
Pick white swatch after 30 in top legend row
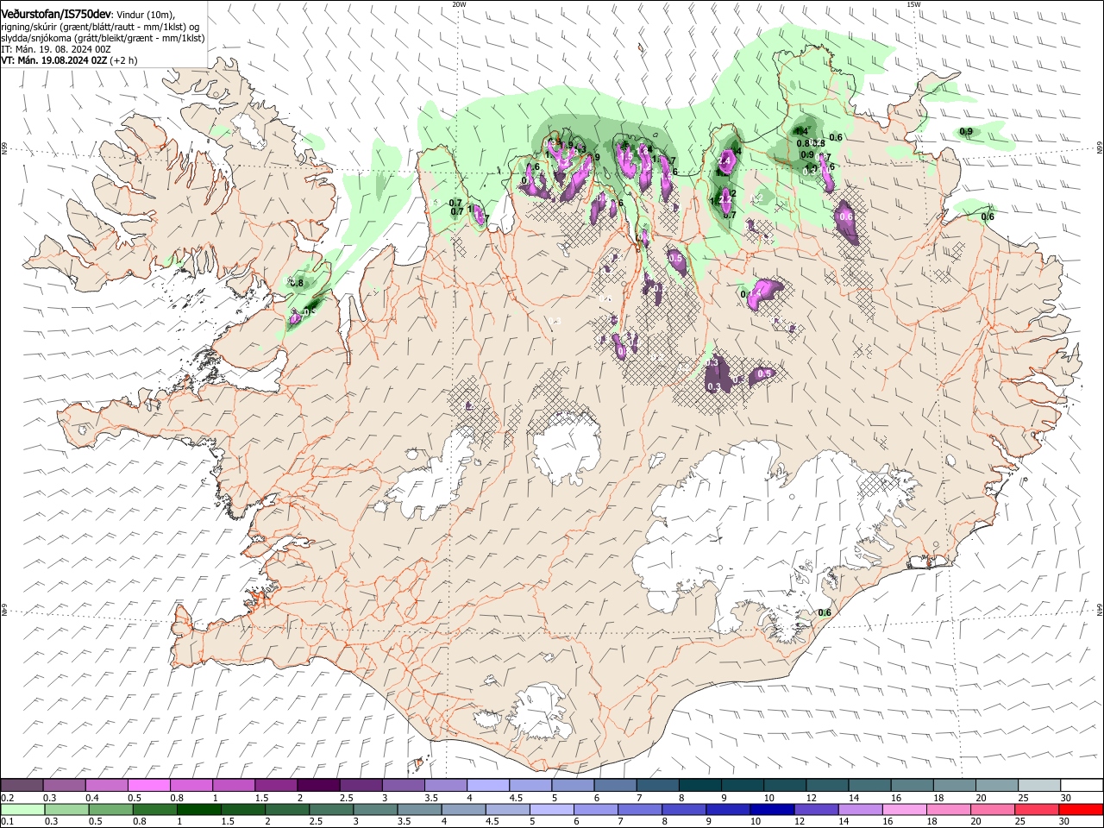click(1082, 785)
